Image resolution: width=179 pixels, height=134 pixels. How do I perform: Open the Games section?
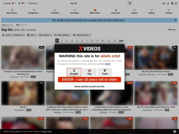tap(135, 12)
